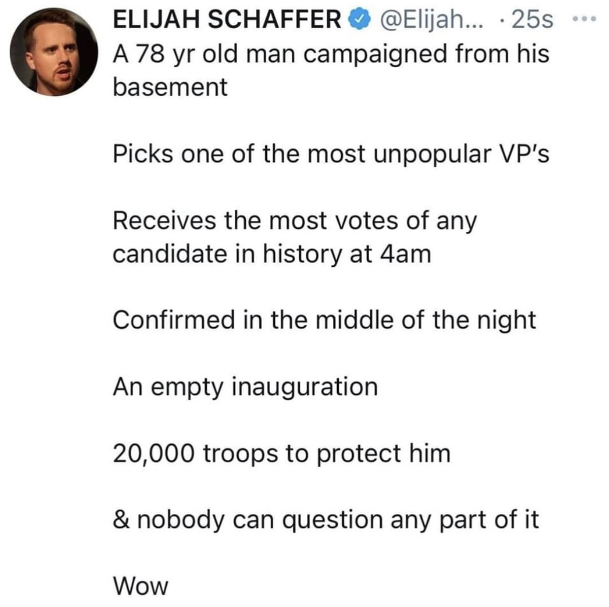Click the number 20,000
Image resolution: width=609 pixels, height=607 pixels.
[153, 454]
